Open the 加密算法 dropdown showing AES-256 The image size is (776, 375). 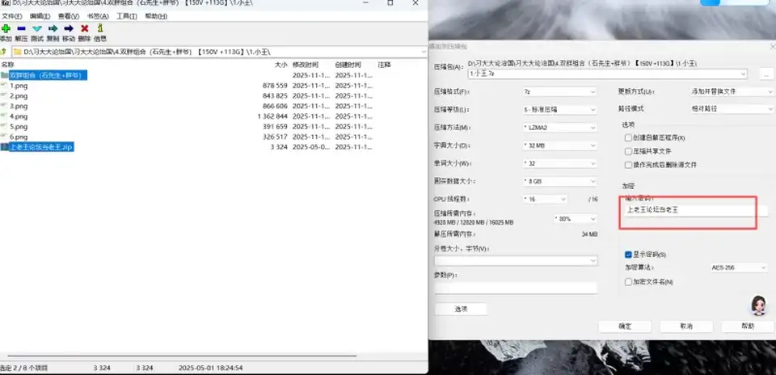[x=738, y=268]
